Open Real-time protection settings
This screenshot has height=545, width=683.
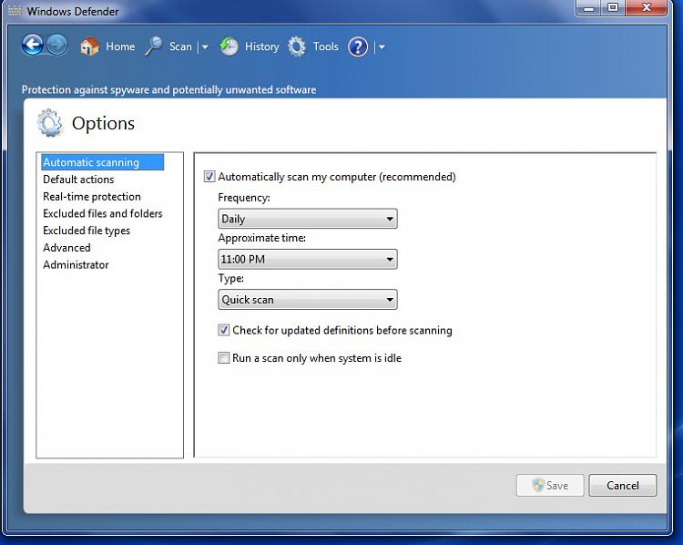click(91, 197)
